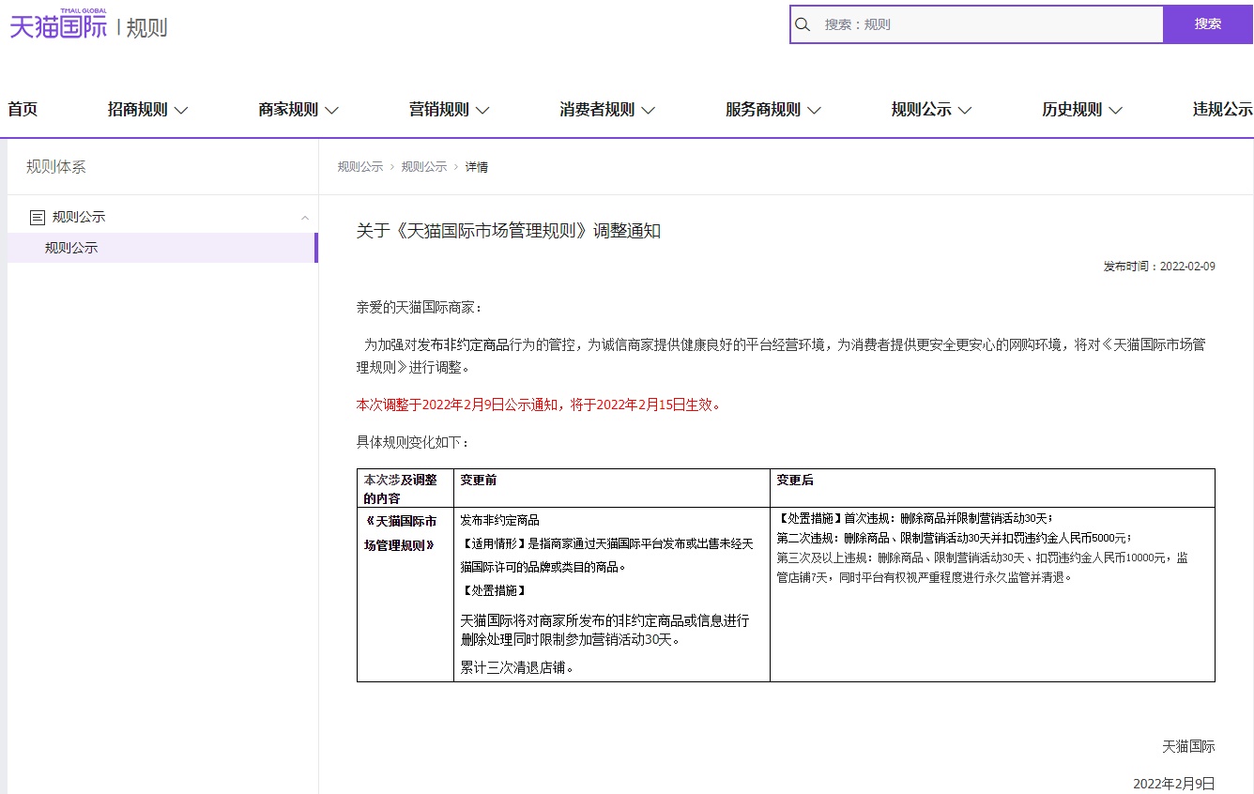
Task: Expand the 服务商规则 dropdown chevron
Action: tap(814, 111)
